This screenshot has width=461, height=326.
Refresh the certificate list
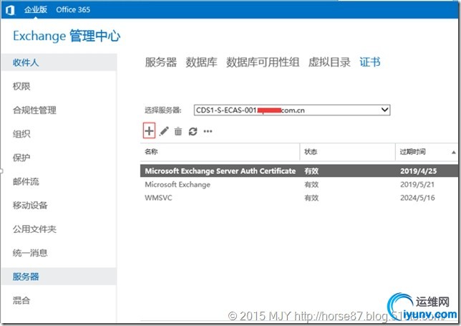[193, 131]
